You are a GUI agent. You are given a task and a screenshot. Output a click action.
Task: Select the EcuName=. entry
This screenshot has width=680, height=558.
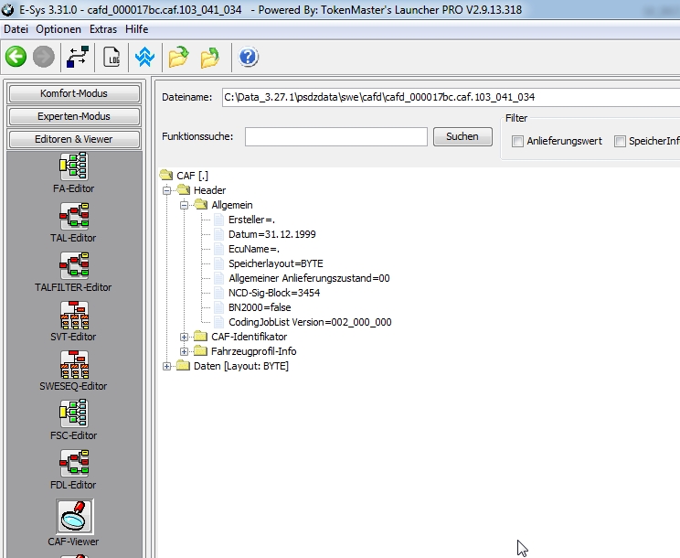[254, 249]
